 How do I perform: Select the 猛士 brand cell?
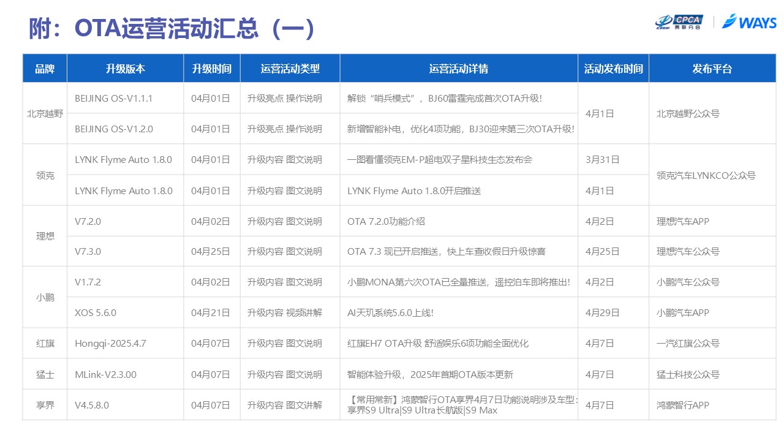(x=45, y=374)
